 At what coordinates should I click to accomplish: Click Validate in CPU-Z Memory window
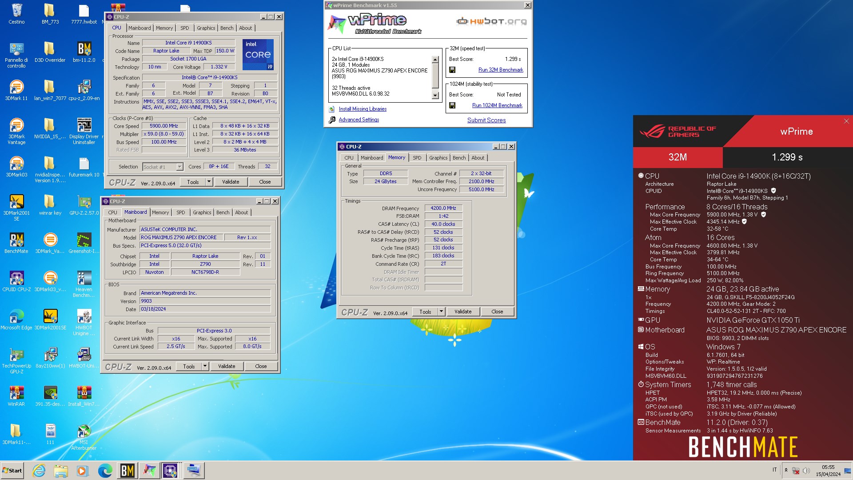(x=463, y=312)
